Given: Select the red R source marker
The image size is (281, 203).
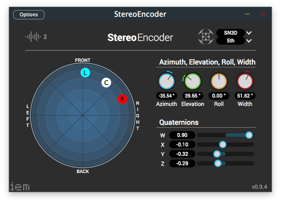Looking at the screenshot, I should [x=122, y=99].
